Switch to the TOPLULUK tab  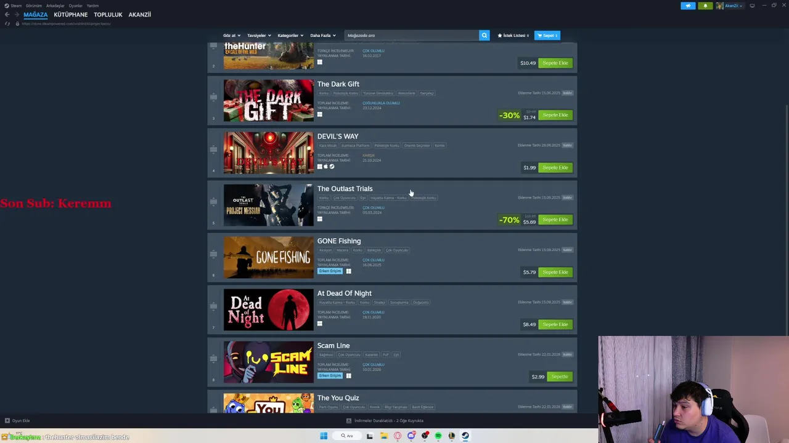point(108,14)
